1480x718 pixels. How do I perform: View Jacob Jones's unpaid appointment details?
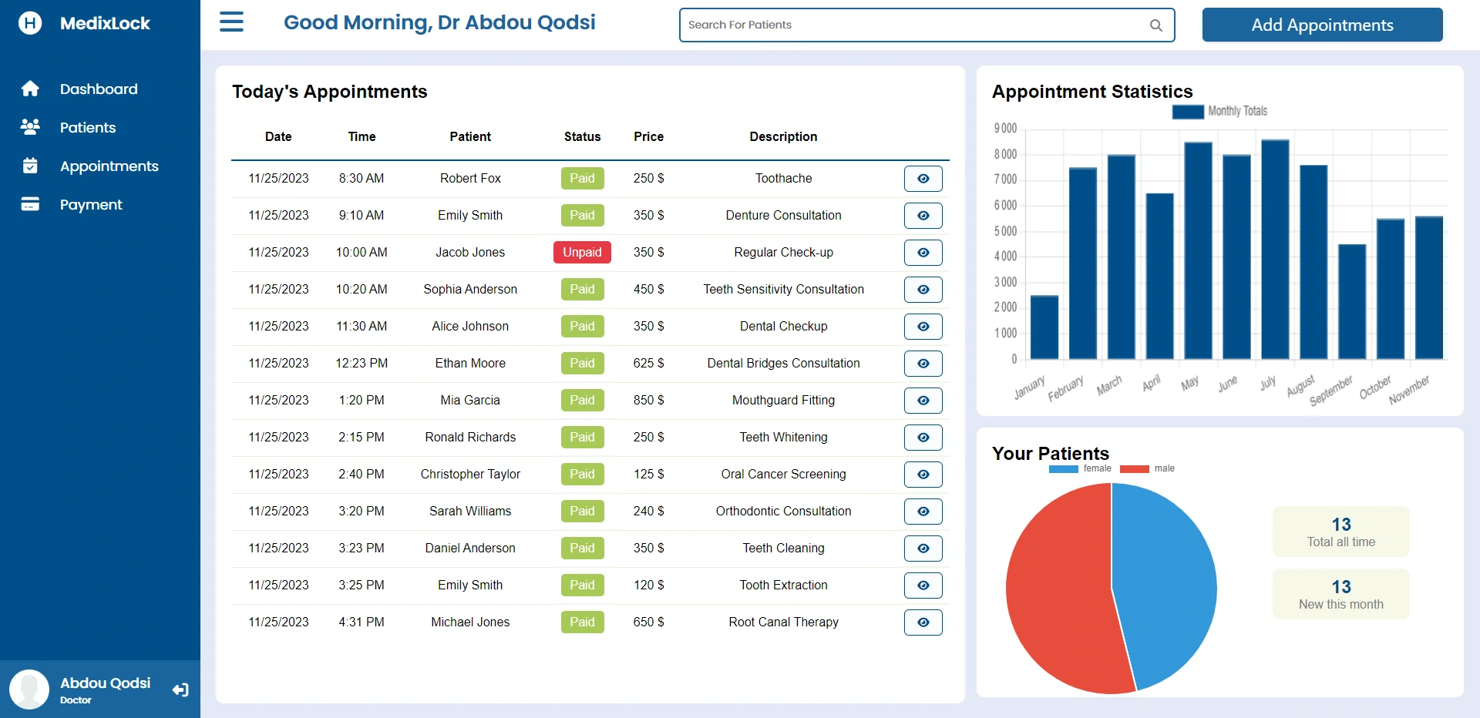click(x=923, y=253)
